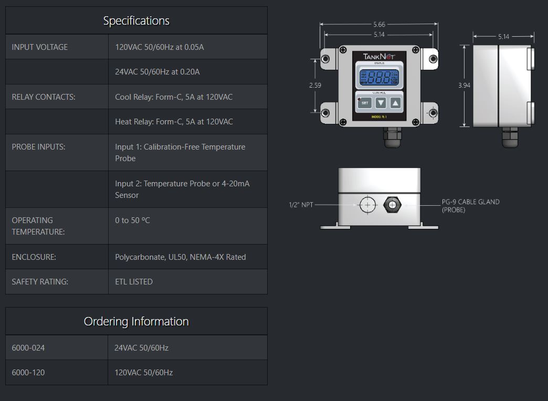Click the up arrow control button

(395, 103)
